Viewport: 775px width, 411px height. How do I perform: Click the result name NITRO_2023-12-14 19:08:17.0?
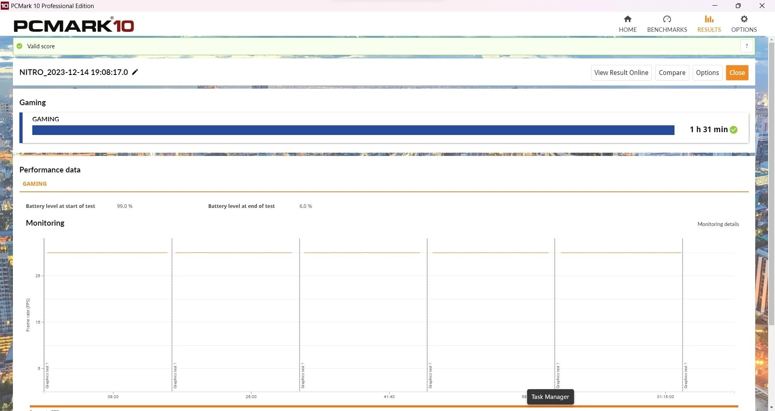(74, 72)
